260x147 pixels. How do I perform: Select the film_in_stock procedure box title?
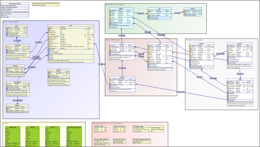[100, 127]
